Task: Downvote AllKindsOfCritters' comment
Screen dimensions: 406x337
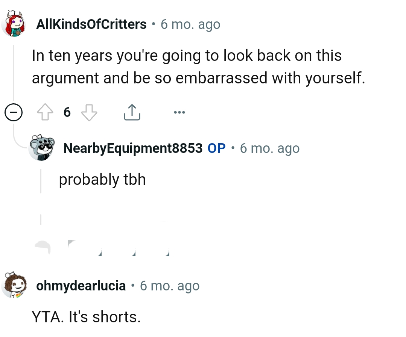Action: click(89, 112)
